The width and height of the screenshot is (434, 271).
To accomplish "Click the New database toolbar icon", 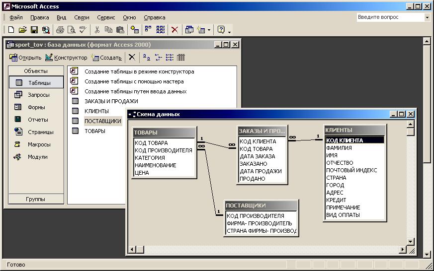I will click(11, 30).
